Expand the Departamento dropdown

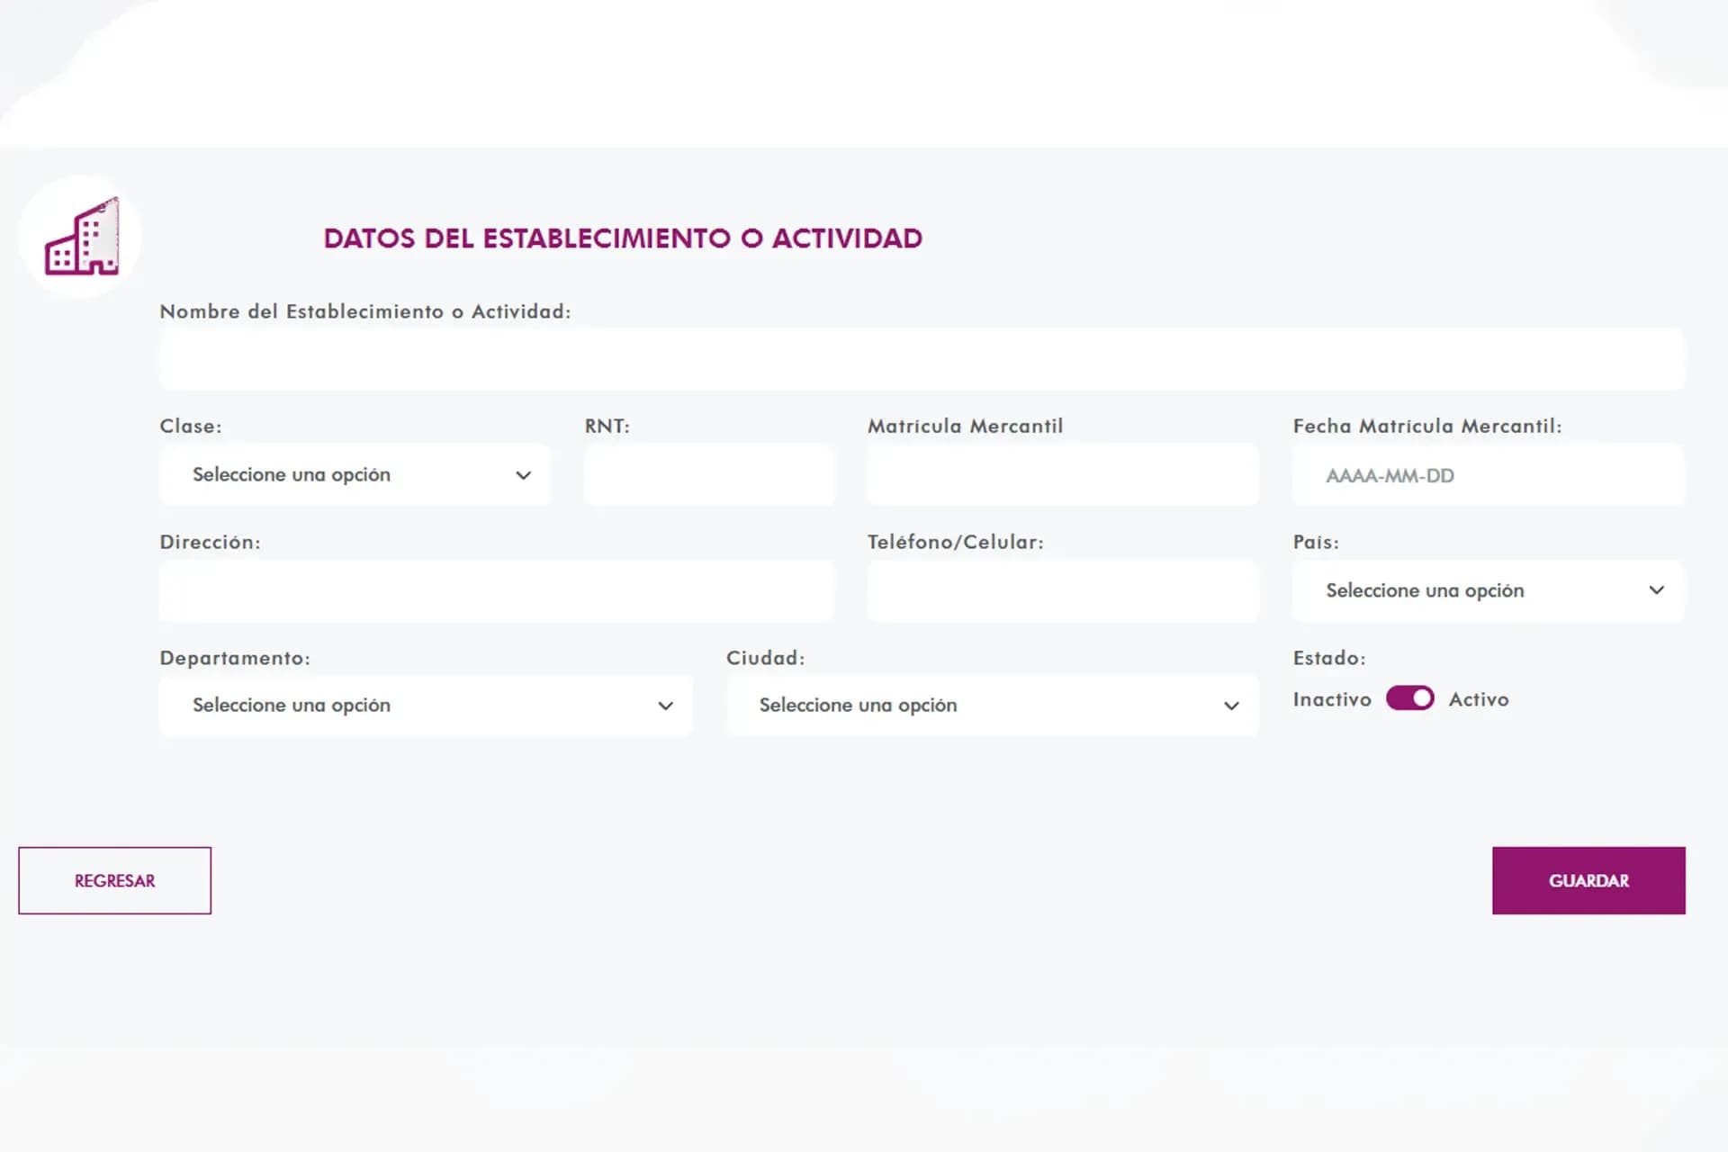(426, 706)
